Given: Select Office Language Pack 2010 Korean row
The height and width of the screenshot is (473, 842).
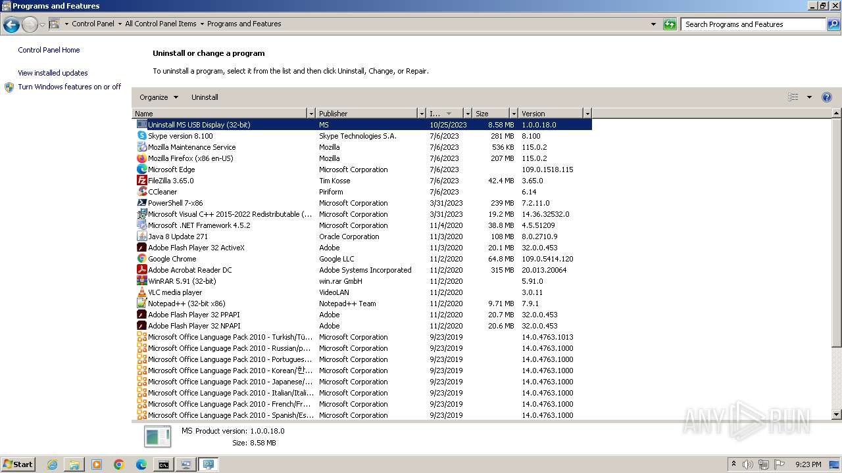Looking at the screenshot, I should [x=362, y=371].
